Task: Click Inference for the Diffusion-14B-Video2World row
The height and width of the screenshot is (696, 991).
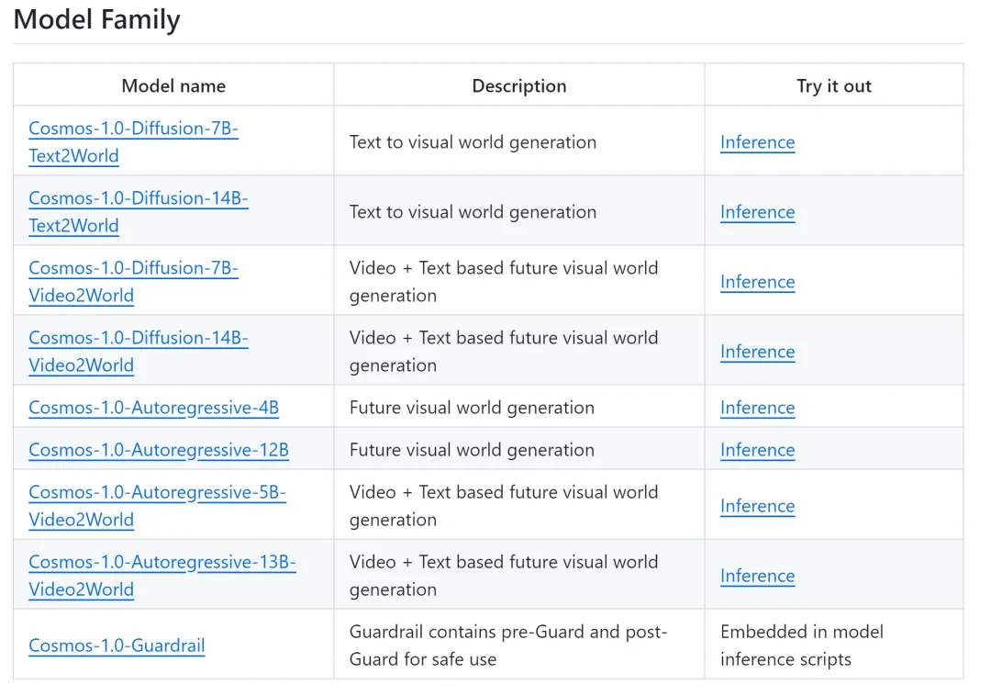Action: [757, 352]
